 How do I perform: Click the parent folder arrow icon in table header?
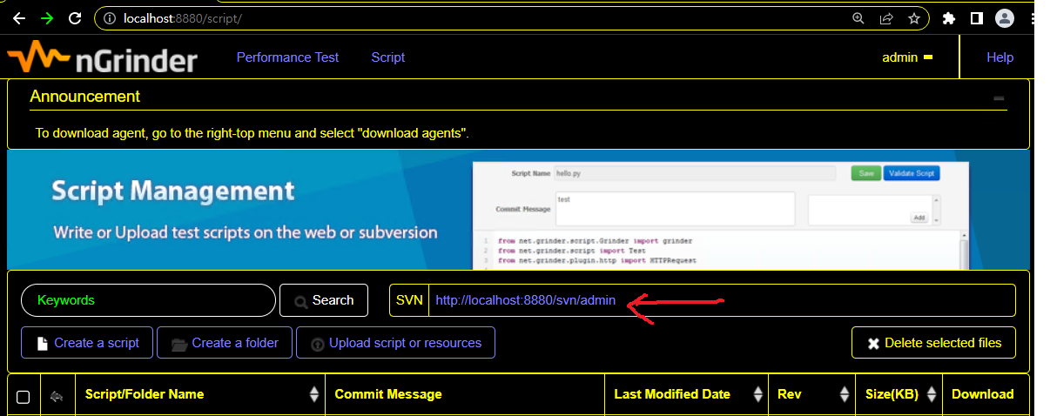click(57, 397)
